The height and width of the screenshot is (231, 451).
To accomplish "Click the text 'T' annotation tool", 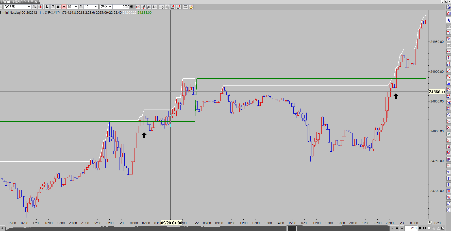I will click(448, 172).
